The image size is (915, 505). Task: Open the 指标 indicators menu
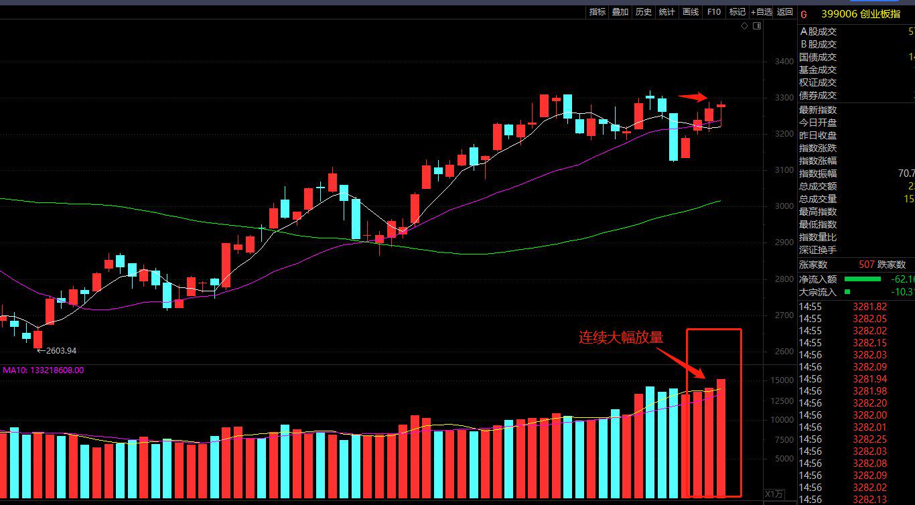pyautogui.click(x=597, y=12)
